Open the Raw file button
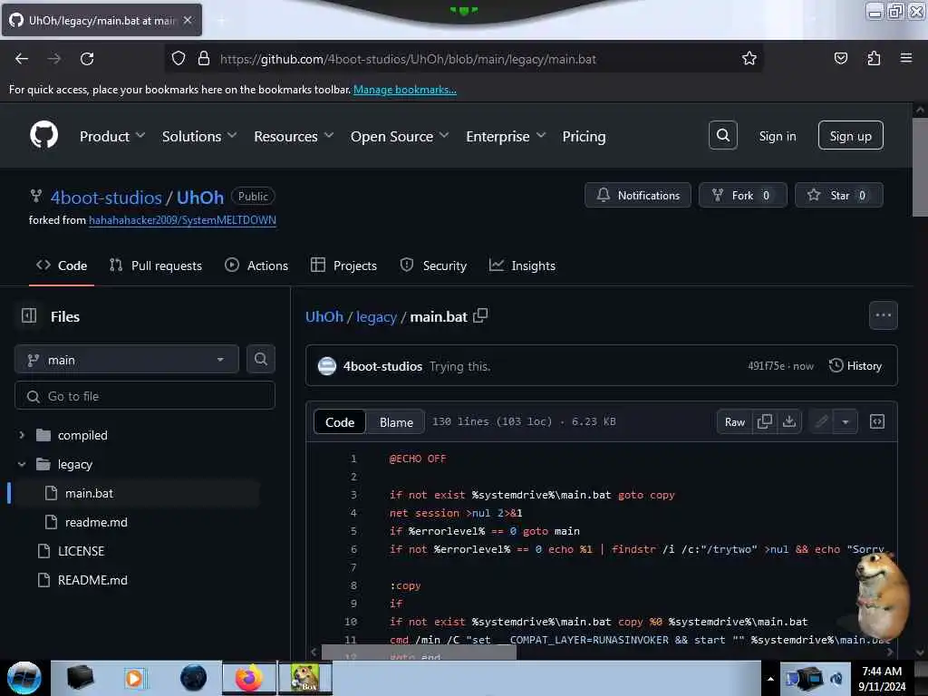 (734, 421)
